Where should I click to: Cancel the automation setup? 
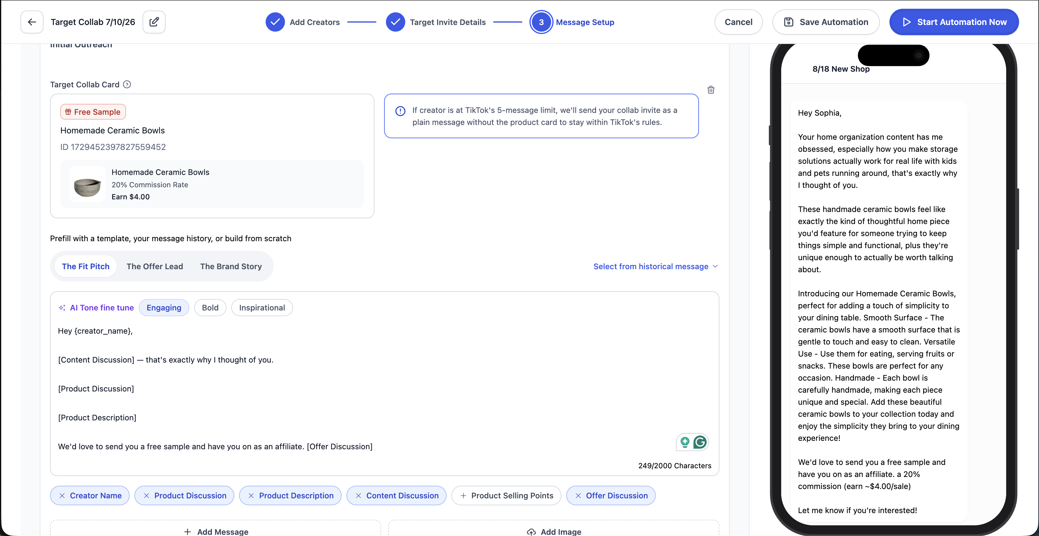(x=738, y=22)
